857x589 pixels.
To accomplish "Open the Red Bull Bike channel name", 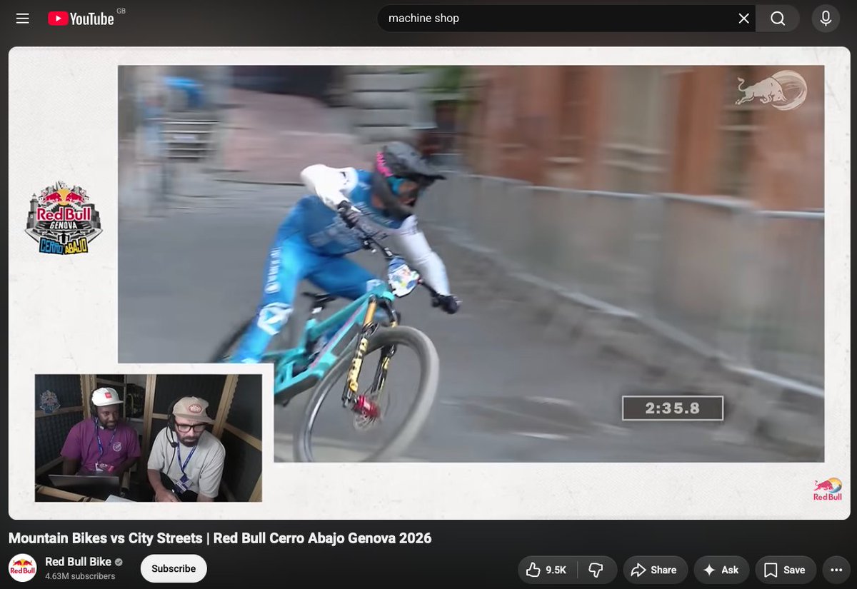I will [x=79, y=562].
